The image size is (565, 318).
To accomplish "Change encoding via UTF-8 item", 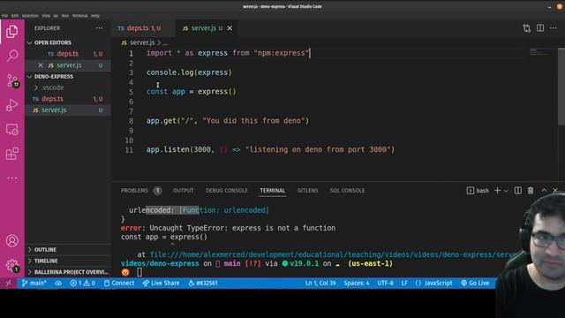I will pyautogui.click(x=385, y=283).
